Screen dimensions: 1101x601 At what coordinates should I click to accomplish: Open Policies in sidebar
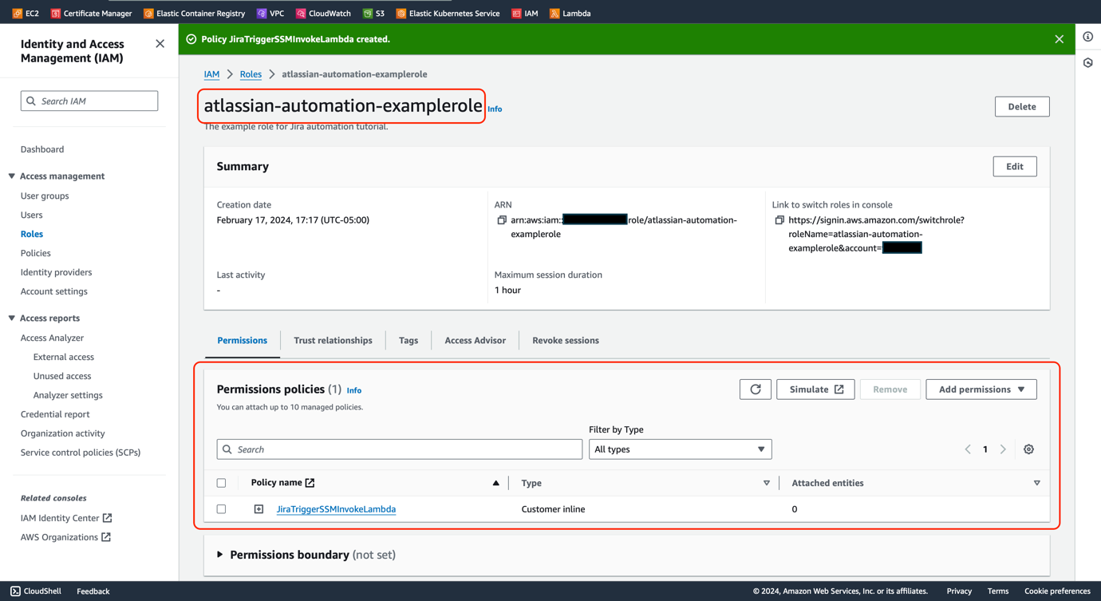pyautogui.click(x=36, y=253)
